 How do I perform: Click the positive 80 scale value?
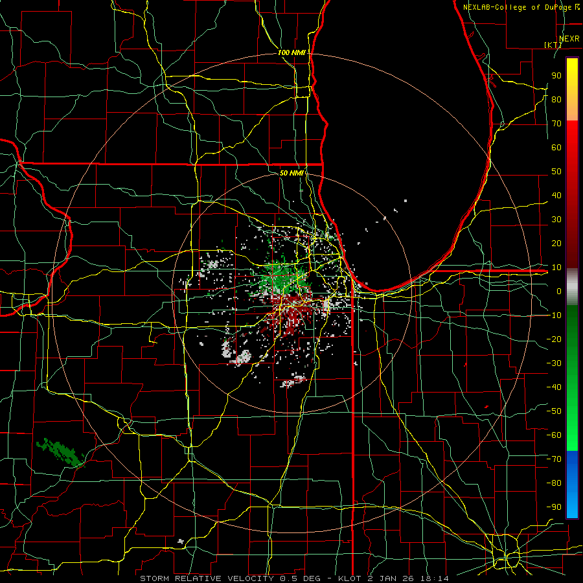point(556,99)
